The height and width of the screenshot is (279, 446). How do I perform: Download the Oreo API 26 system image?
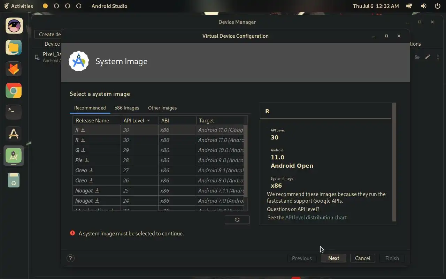click(91, 180)
